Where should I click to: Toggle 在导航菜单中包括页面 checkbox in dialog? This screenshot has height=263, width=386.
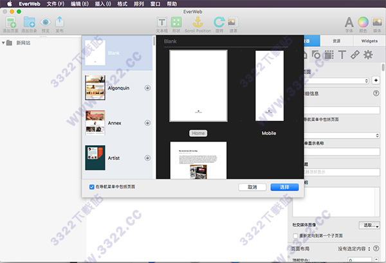(x=92, y=187)
